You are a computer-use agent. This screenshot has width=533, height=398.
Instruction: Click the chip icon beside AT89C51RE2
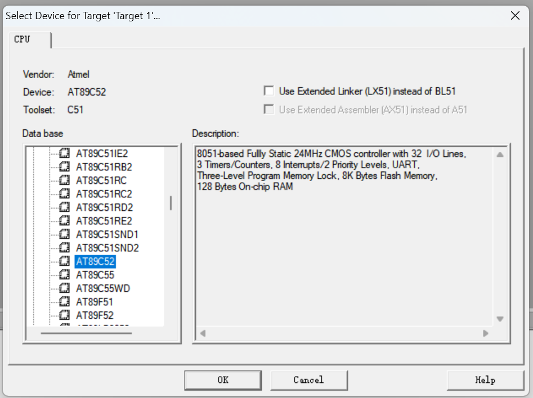pos(64,221)
